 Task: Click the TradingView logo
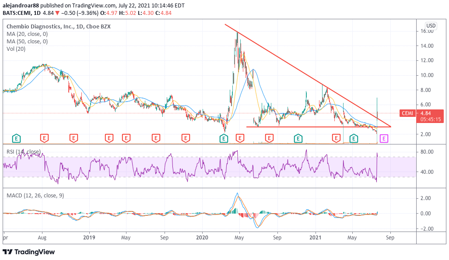point(28,252)
